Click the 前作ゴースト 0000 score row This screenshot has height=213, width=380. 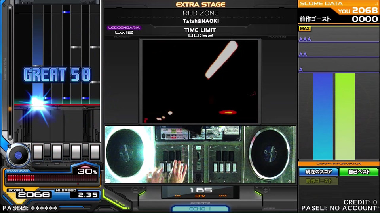click(x=338, y=19)
